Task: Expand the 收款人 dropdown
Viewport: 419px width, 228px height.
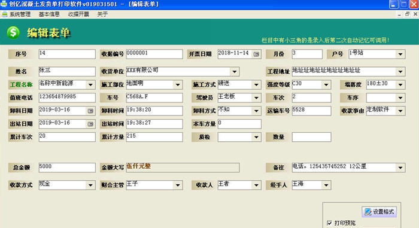Action: pyautogui.click(x=256, y=185)
